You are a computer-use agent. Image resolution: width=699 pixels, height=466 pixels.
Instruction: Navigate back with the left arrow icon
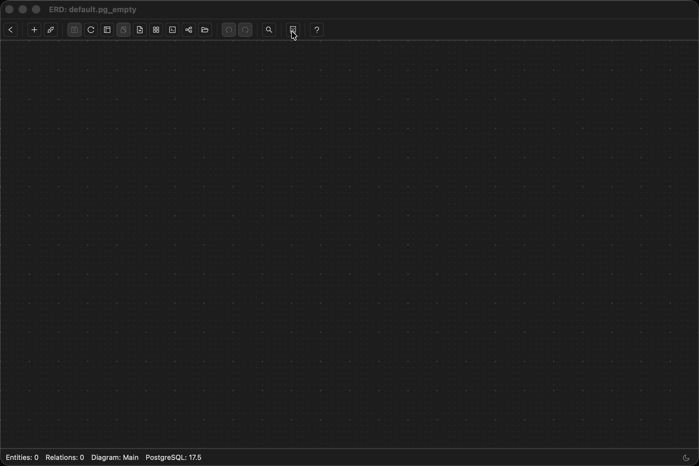(10, 30)
